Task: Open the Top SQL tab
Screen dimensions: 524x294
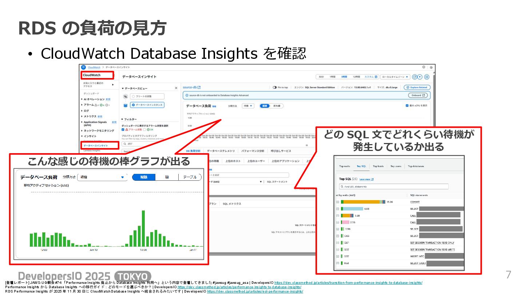Action: coord(361,166)
